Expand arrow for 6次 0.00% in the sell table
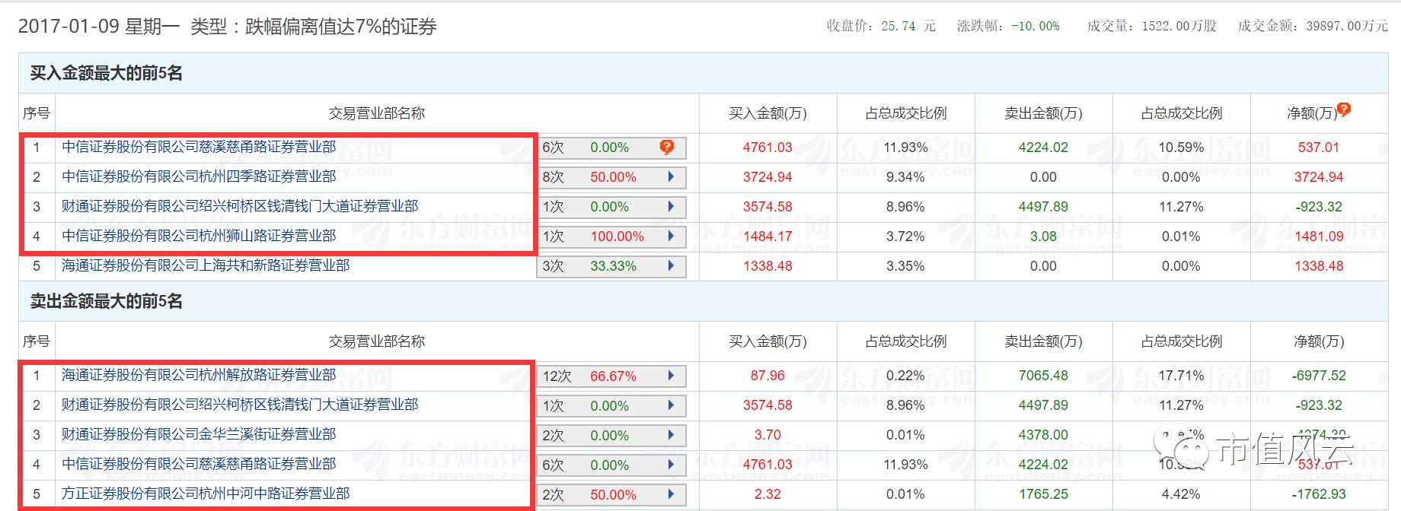The image size is (1401, 511). click(671, 465)
